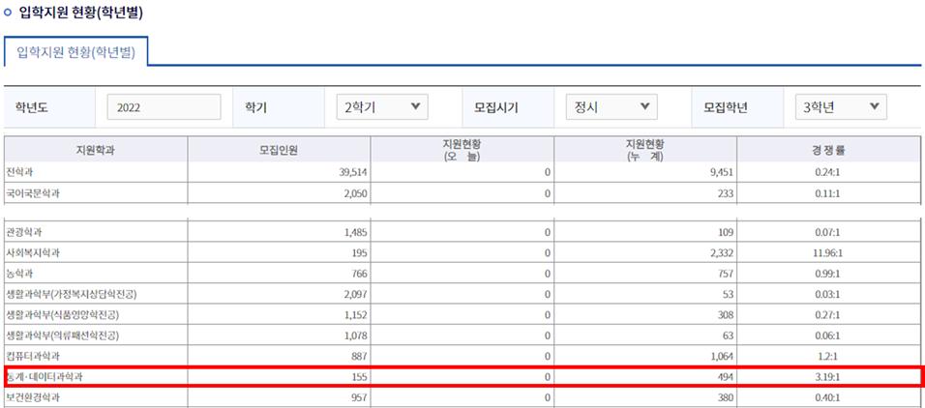
Task: Click the 모집인원 column header
Action: pos(279,150)
